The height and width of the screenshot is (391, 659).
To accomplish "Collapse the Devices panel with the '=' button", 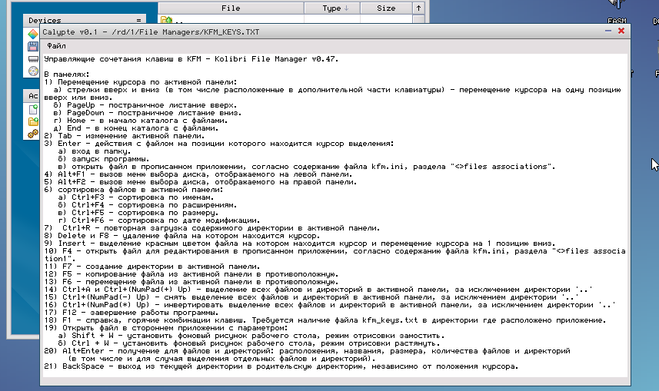I will coord(138,21).
